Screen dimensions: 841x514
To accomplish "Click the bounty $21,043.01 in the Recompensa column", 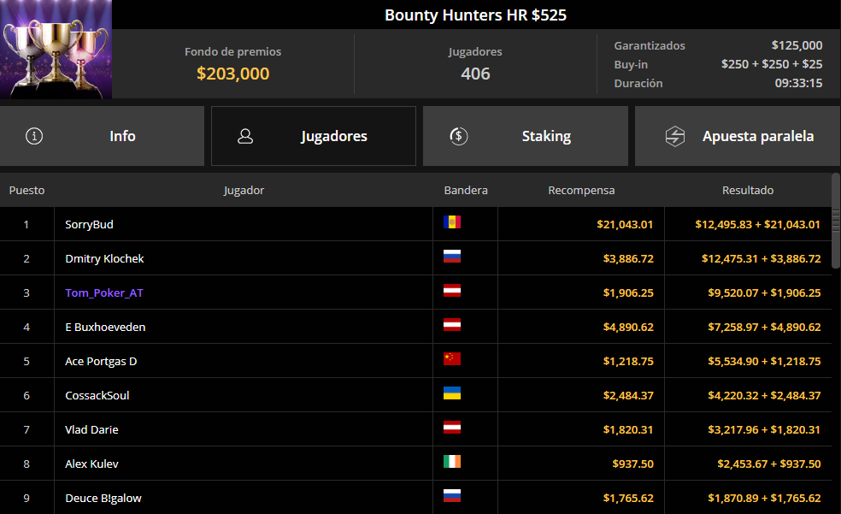I will (x=625, y=224).
